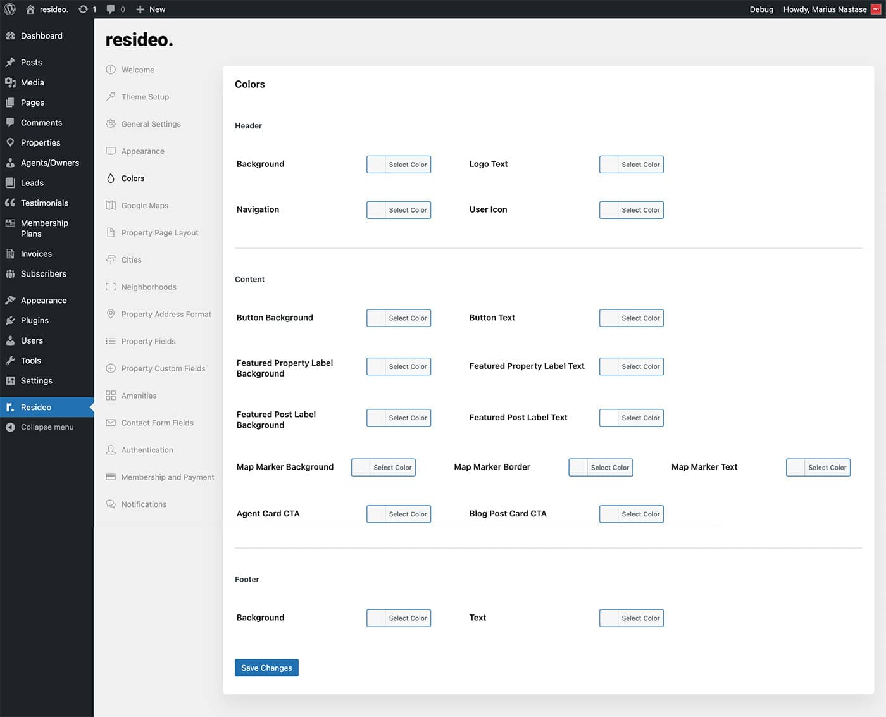Go to Membership and Payment settings
Viewport: 886px width, 717px height.
click(x=167, y=477)
